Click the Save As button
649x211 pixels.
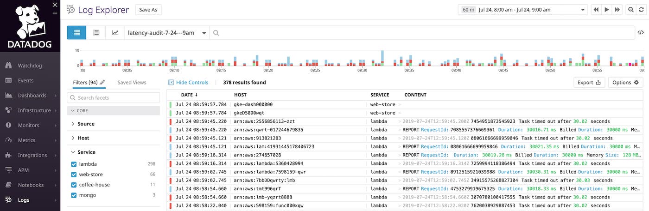(x=148, y=10)
